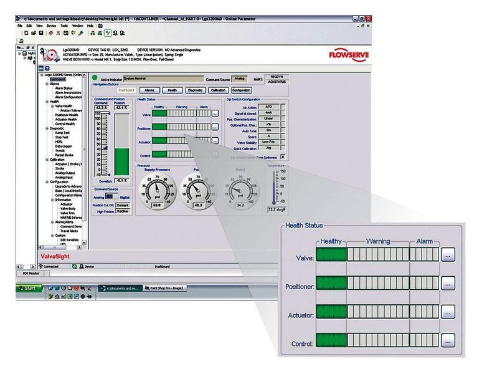
Task: Click the red round quick launch icon
Action: tap(77, 288)
